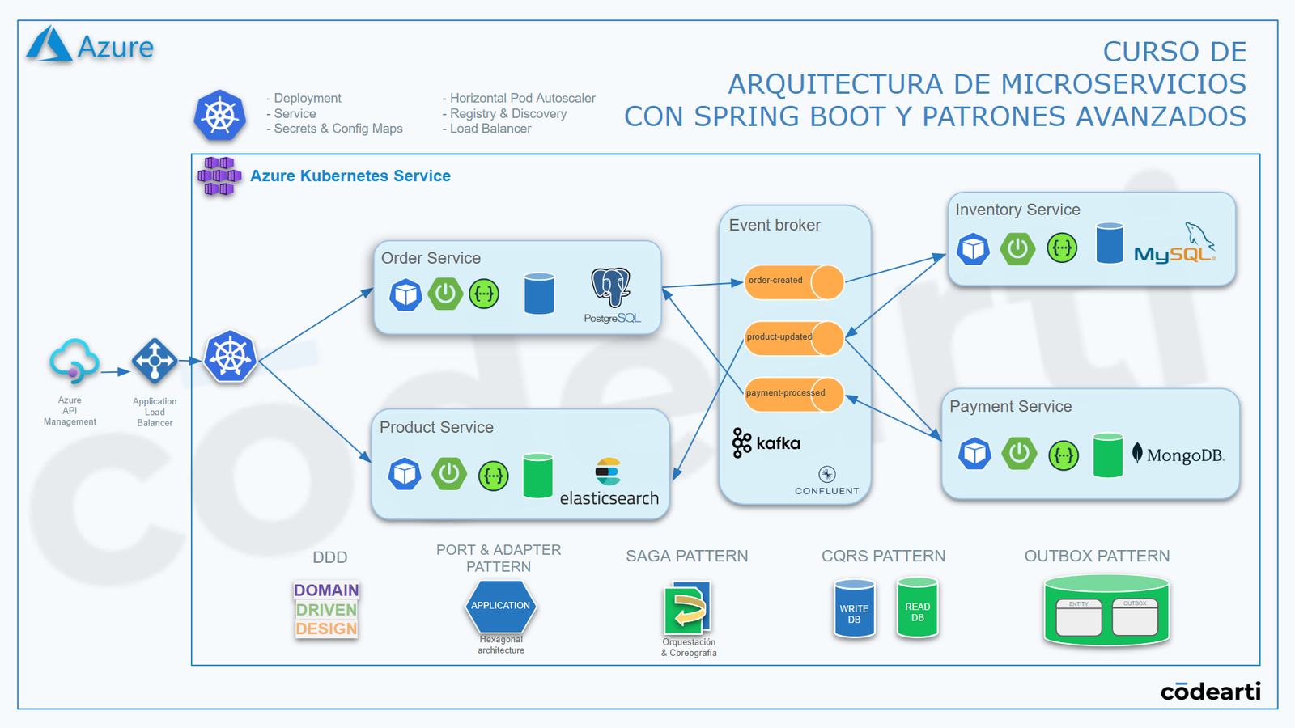This screenshot has width=1295, height=728.
Task: Select Inventory Service Spring Boot power icon
Action: [x=1017, y=248]
